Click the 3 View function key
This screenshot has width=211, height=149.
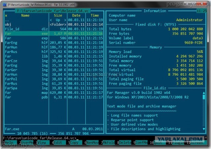coord(43,142)
